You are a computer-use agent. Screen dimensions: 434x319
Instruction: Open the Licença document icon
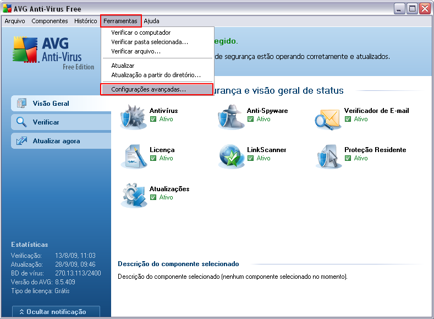(134, 156)
